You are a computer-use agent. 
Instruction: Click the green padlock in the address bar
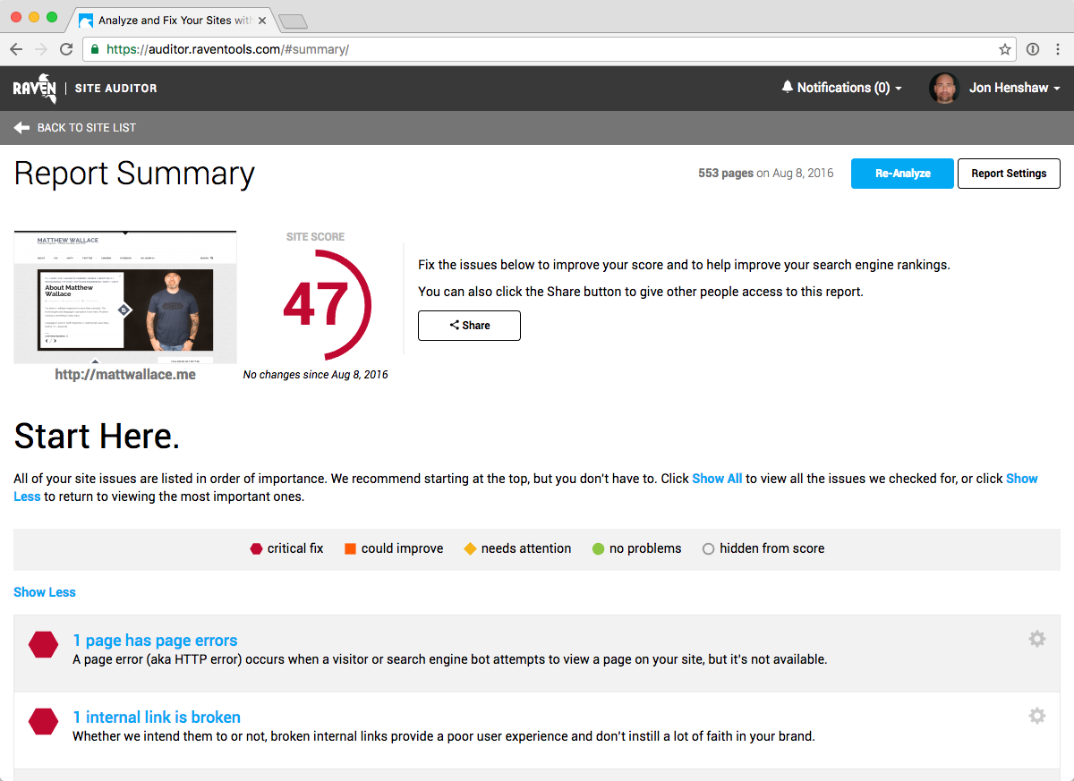95,49
